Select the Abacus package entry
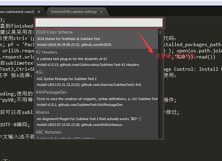Image resolution: width=222 pixels, height=161 pixels. coord(96,119)
